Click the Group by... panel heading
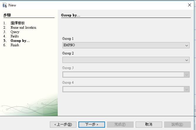The image size is (196, 130). (71, 15)
